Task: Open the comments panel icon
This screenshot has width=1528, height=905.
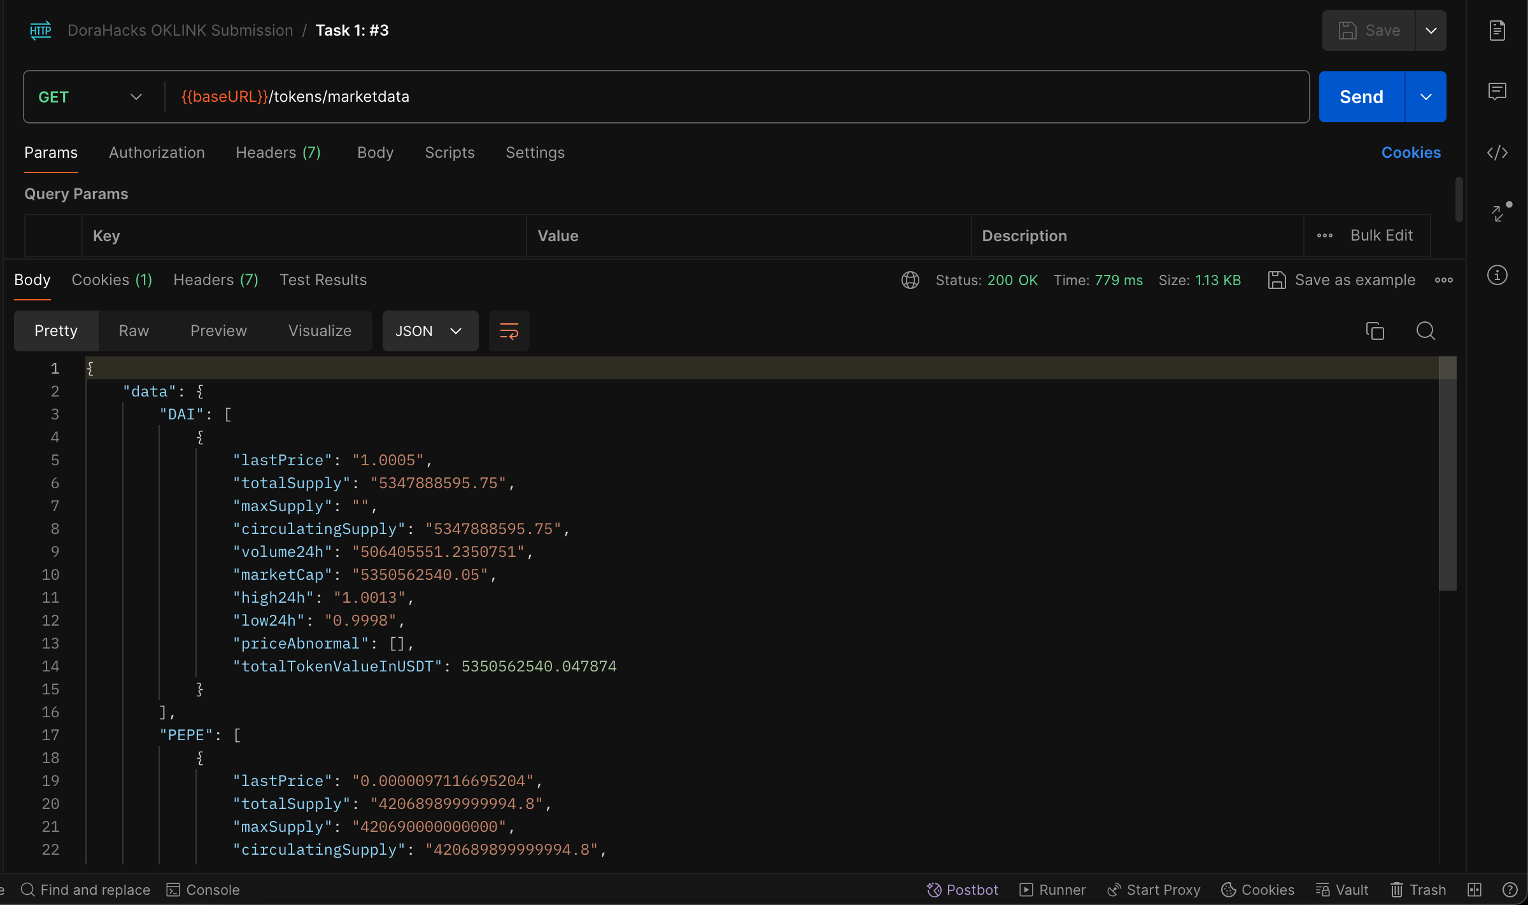Action: point(1497,92)
